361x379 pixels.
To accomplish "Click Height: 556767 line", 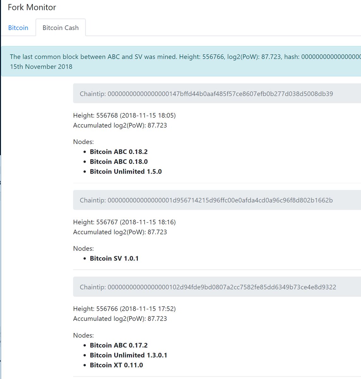I will pyautogui.click(x=124, y=222).
